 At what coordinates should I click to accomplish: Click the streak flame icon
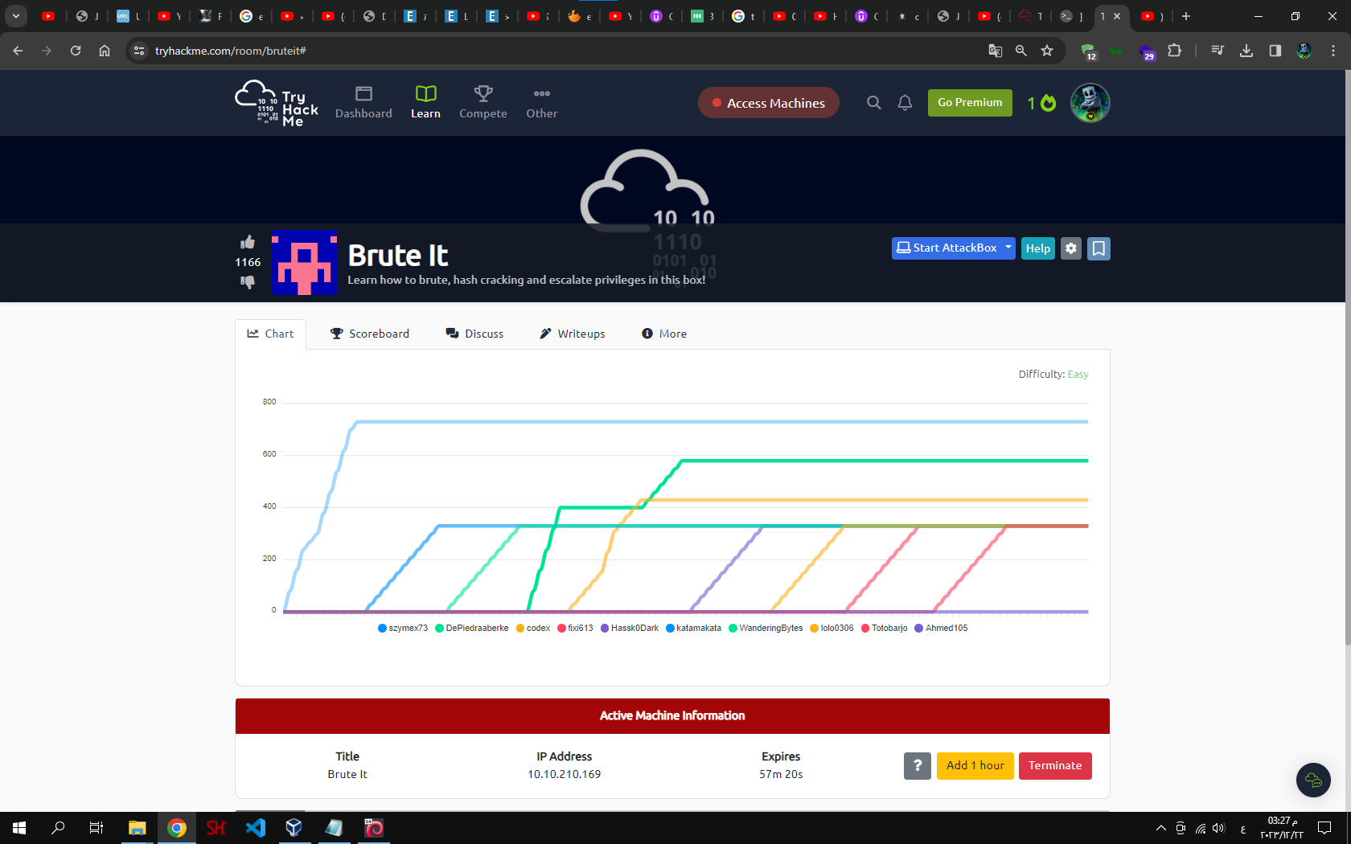point(1048,103)
